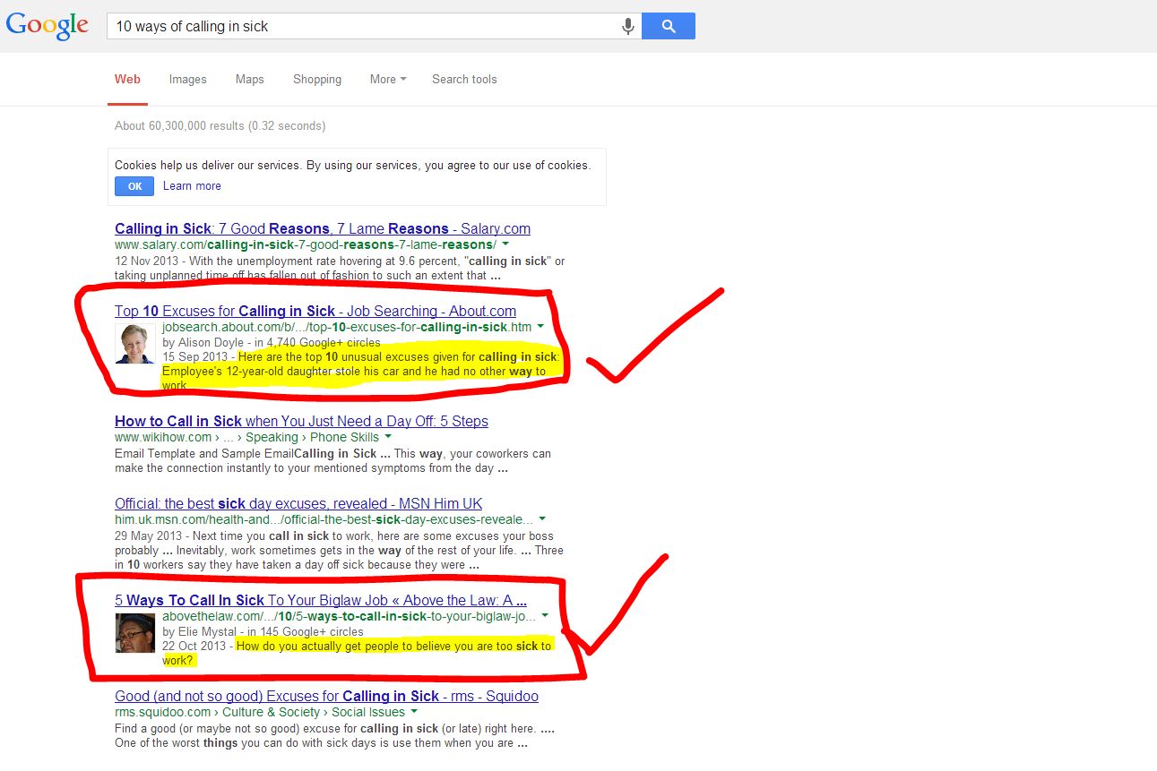Click the Google logo
The height and width of the screenshot is (771, 1157).
[47, 26]
